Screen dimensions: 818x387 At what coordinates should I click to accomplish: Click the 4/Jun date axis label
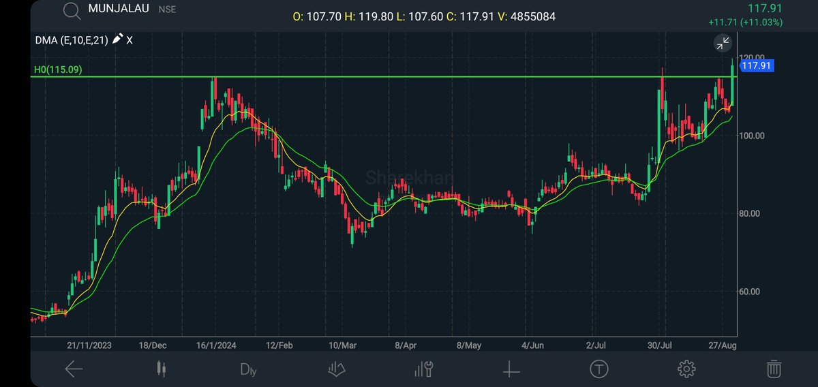[532, 345]
